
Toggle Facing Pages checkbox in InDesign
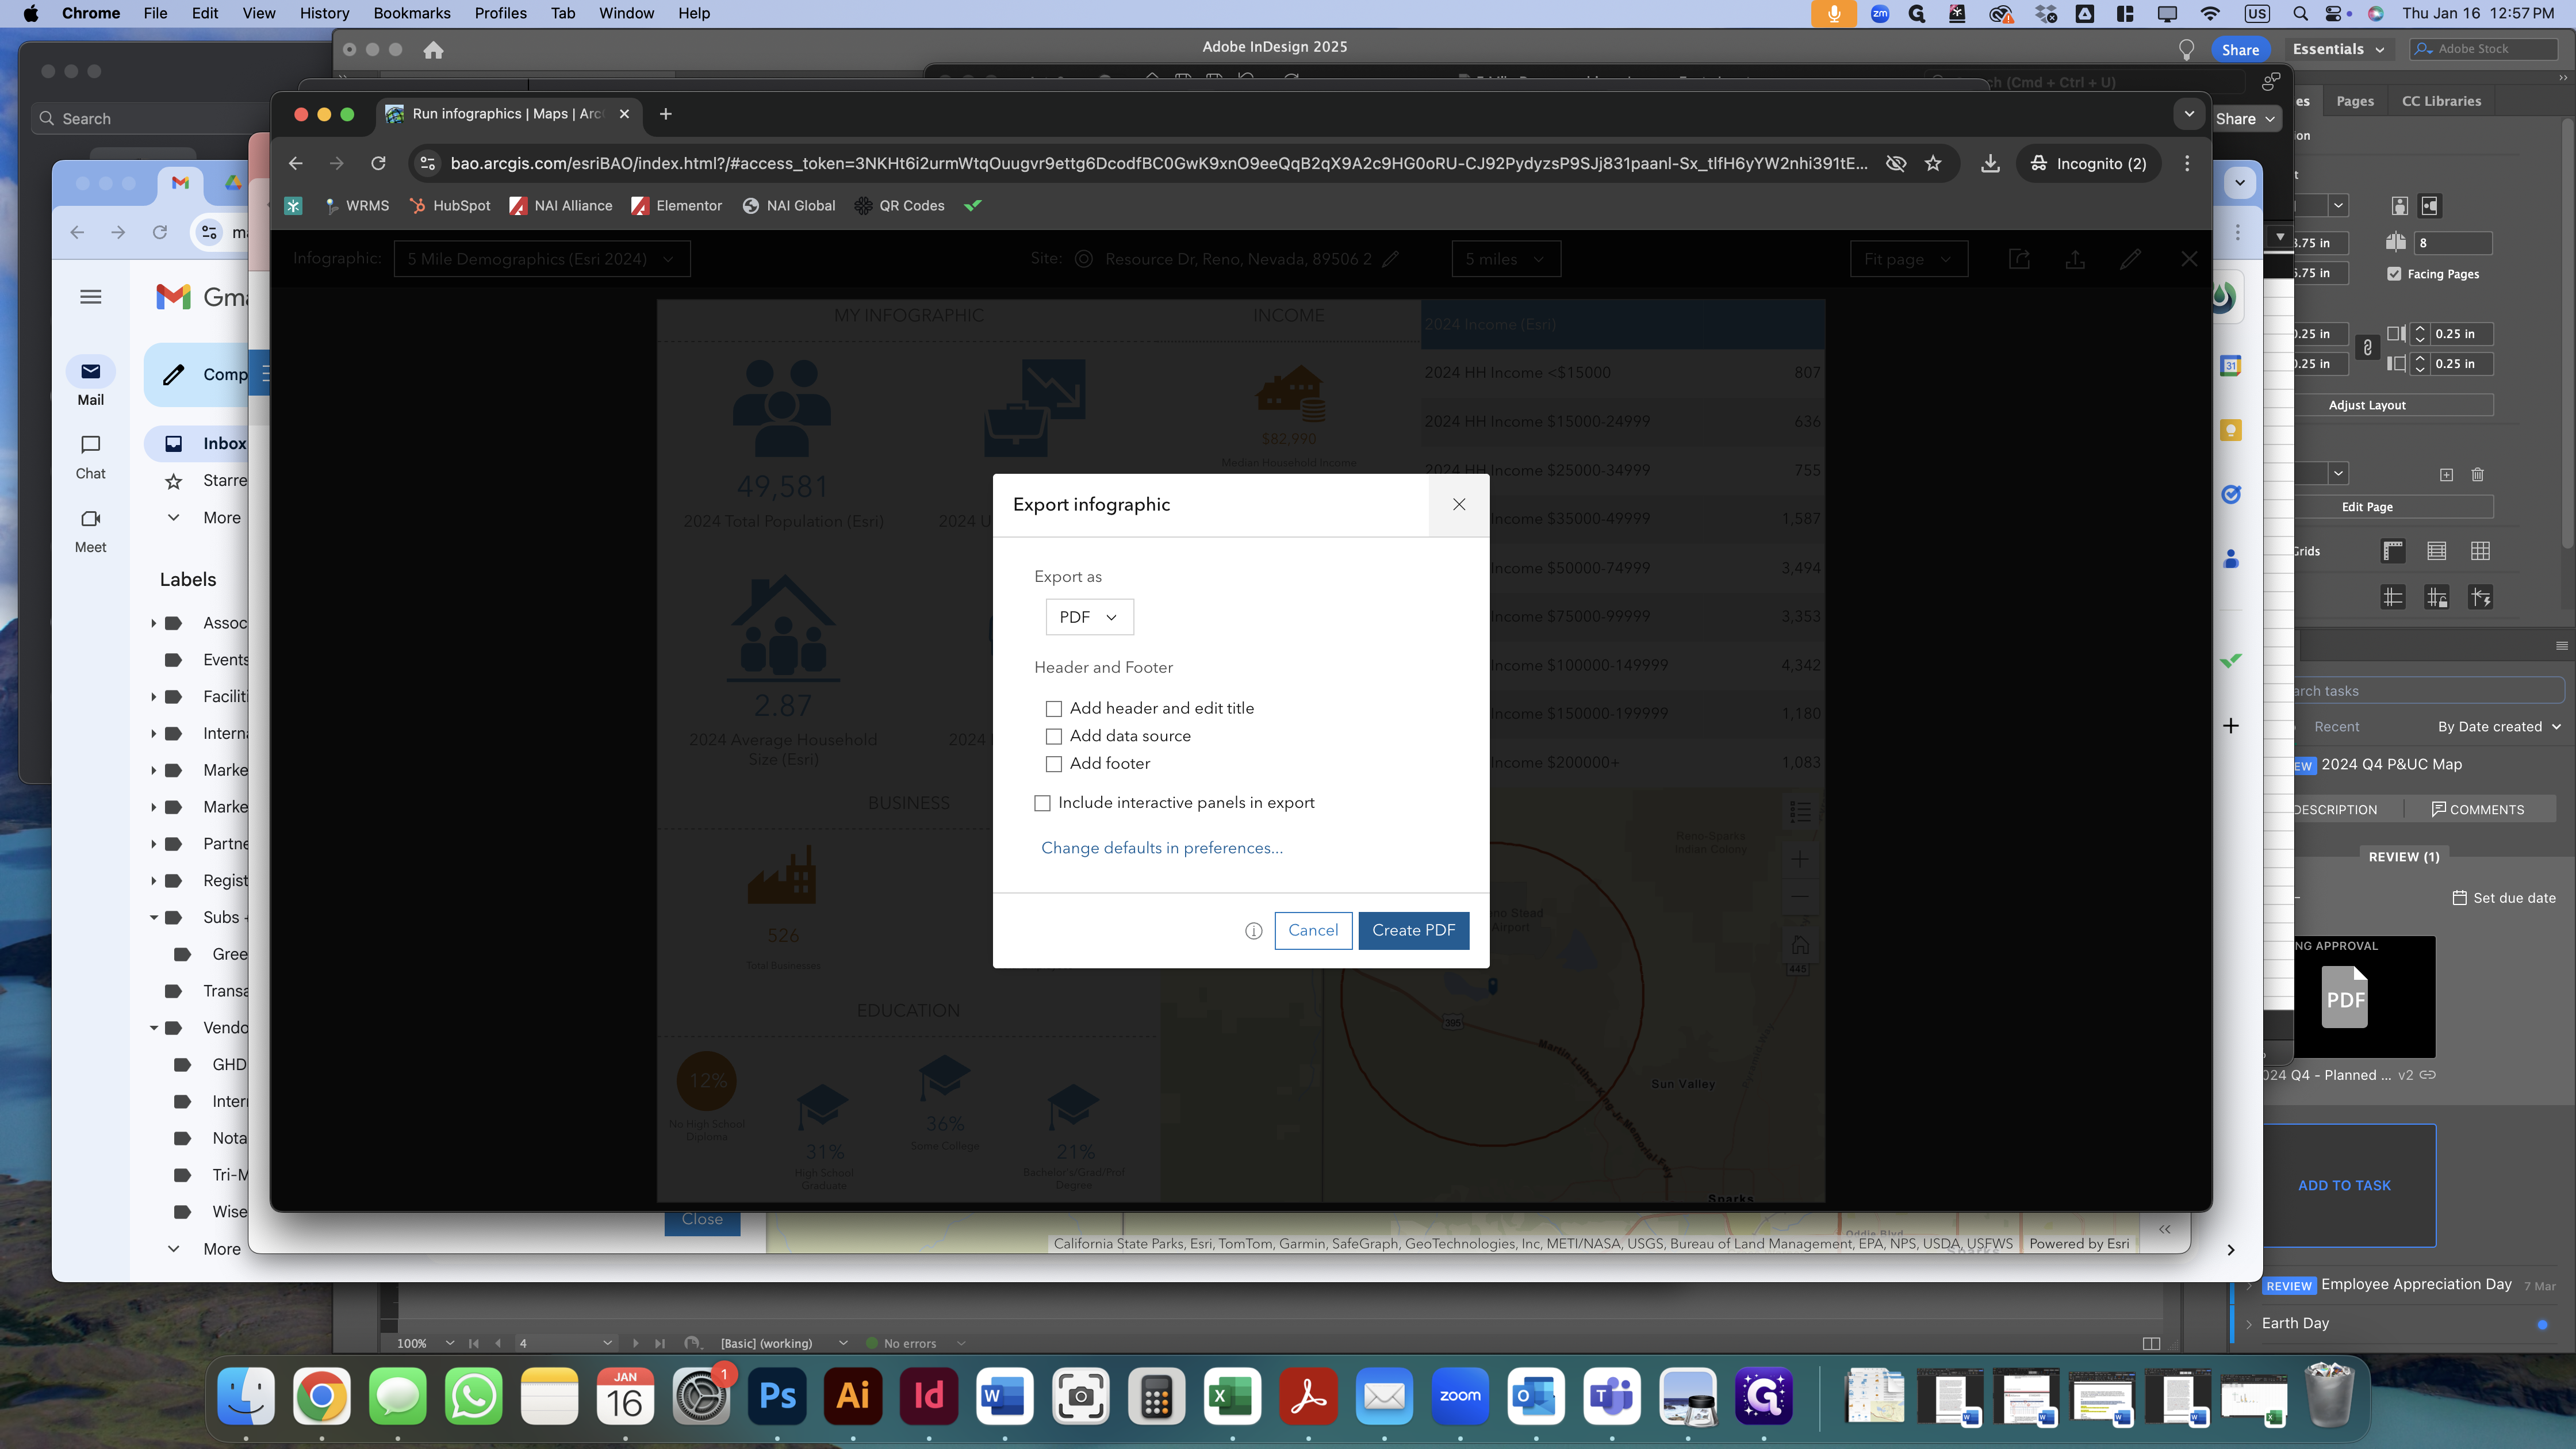coord(2394,274)
